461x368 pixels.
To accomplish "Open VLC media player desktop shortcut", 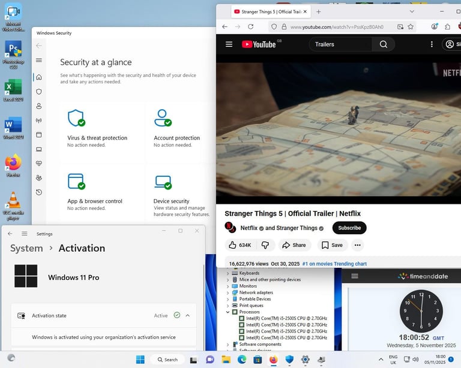I will click(x=13, y=206).
